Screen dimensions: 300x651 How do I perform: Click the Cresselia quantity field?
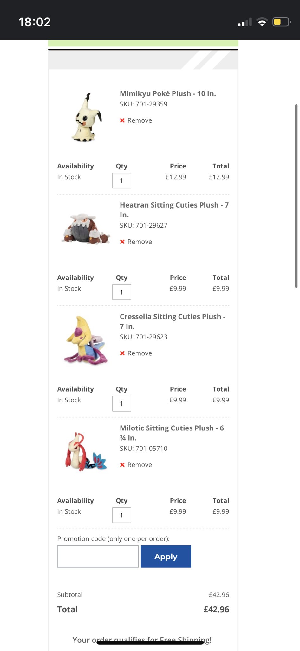coord(122,404)
